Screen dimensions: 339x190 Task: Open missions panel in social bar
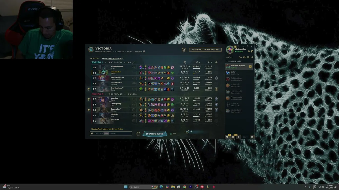pos(233,137)
